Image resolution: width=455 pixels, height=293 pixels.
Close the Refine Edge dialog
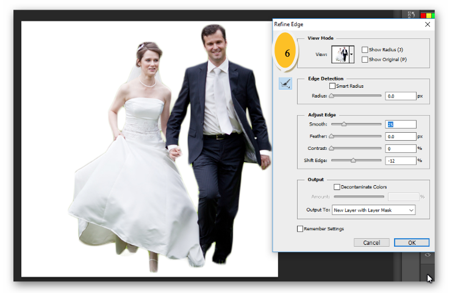427,25
